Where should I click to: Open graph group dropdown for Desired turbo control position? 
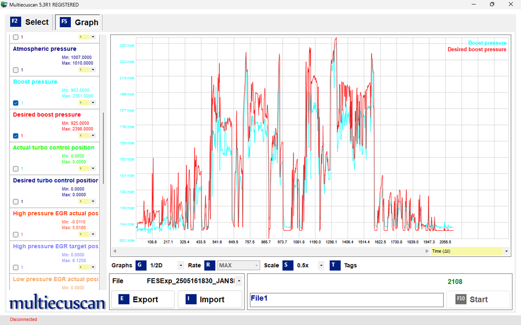[93, 201]
